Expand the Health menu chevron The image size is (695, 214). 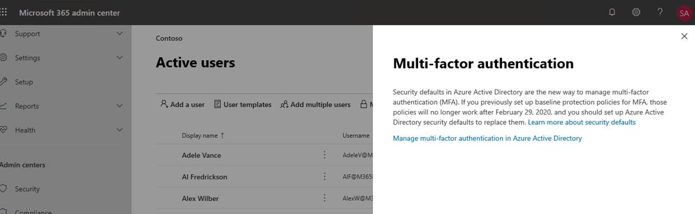[120, 130]
